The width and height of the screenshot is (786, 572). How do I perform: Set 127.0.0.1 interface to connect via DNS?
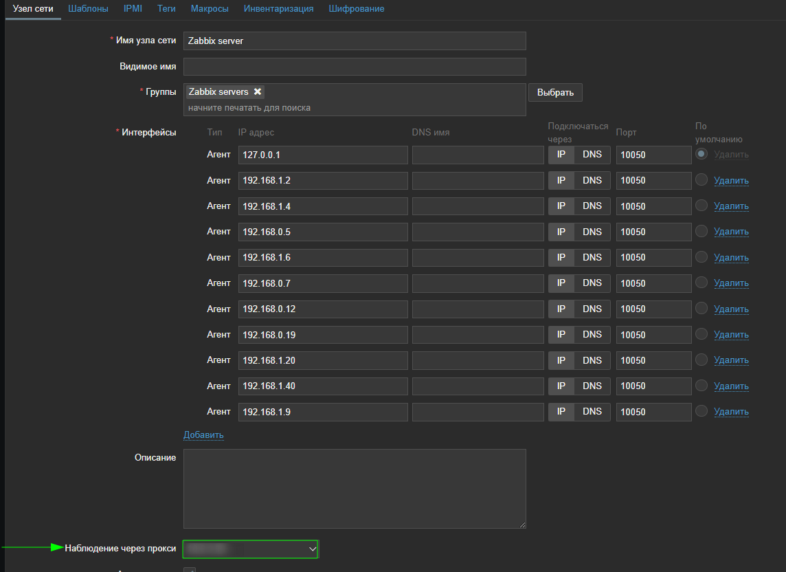point(592,155)
